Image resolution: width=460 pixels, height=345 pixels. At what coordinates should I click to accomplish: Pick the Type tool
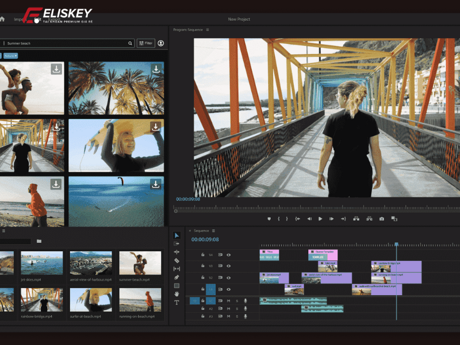pos(177,302)
